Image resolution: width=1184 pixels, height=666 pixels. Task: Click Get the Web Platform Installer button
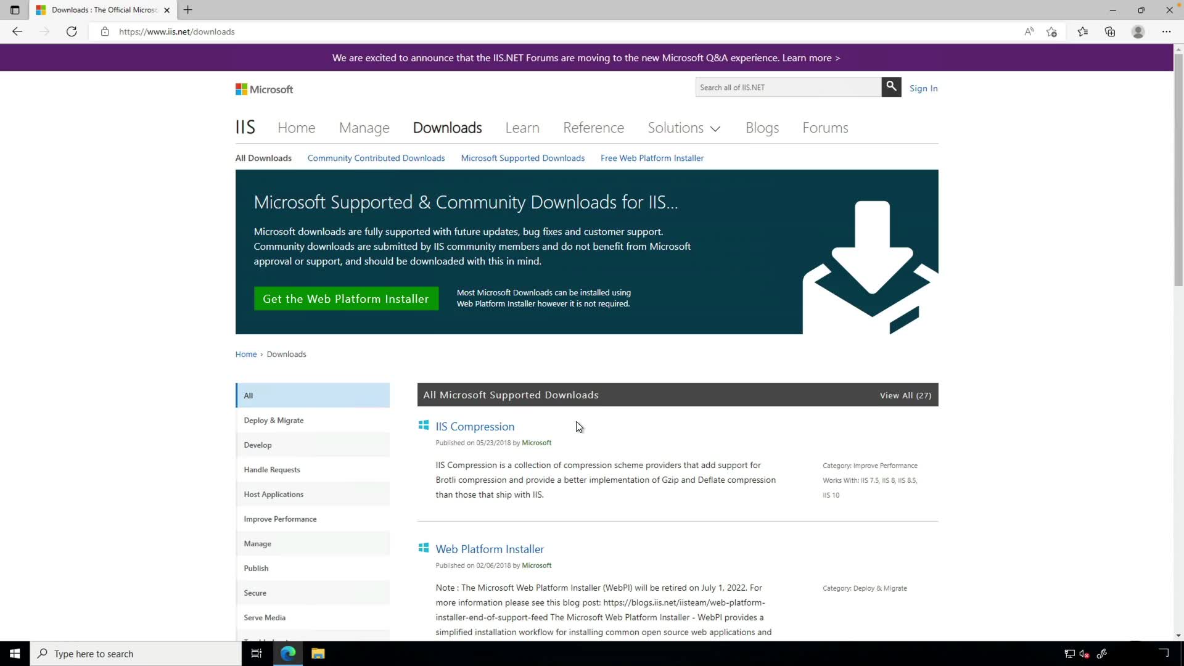[345, 298]
